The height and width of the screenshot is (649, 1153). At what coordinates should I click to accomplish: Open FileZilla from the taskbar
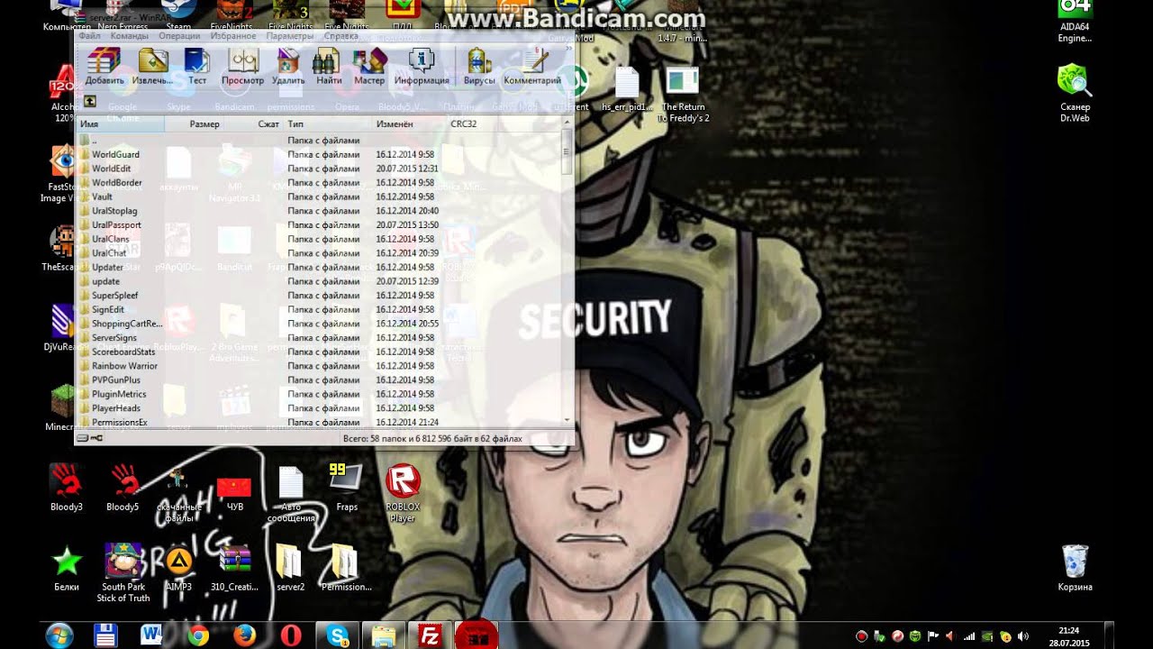pyautogui.click(x=430, y=635)
